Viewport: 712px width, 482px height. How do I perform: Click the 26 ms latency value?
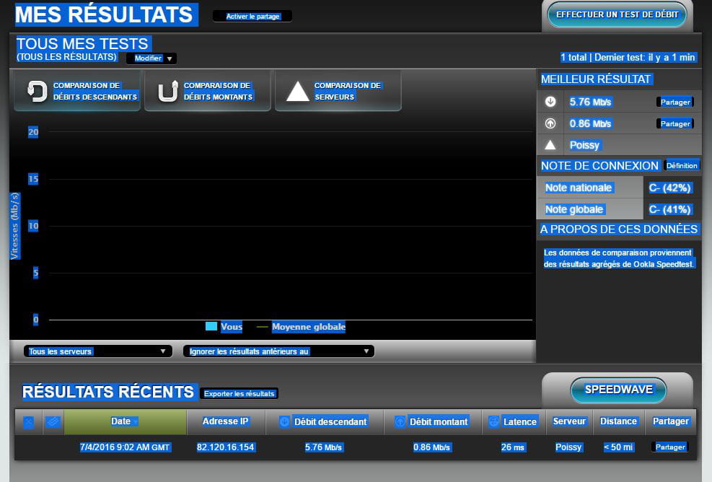pos(513,447)
